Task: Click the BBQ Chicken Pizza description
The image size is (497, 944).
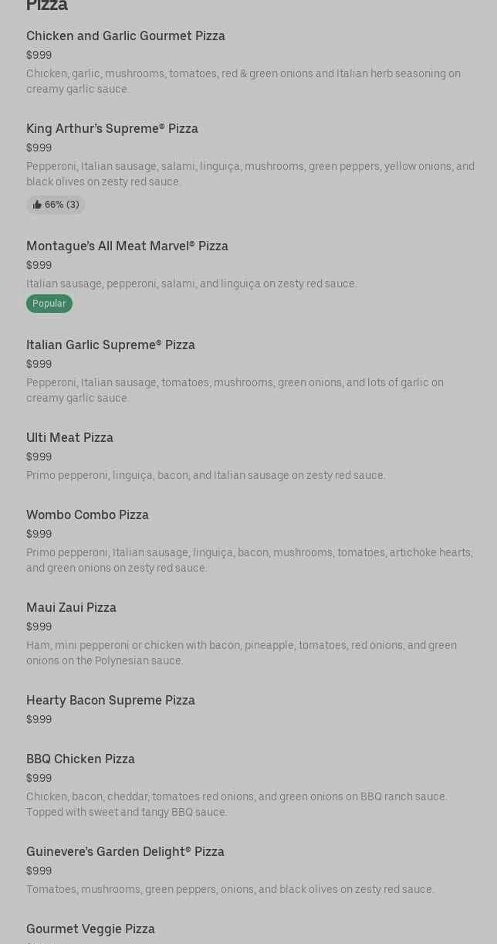Action: 236,804
